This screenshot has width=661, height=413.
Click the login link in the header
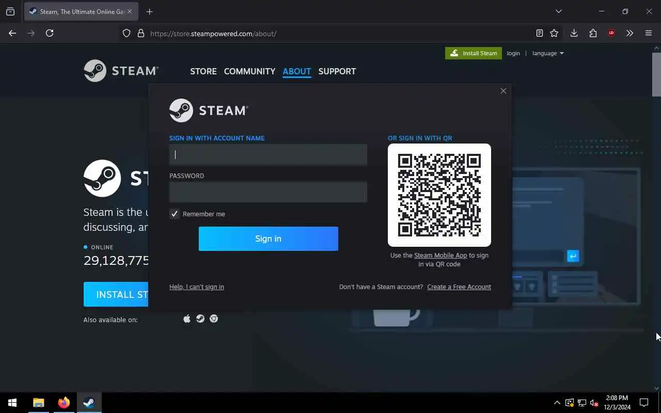[513, 53]
